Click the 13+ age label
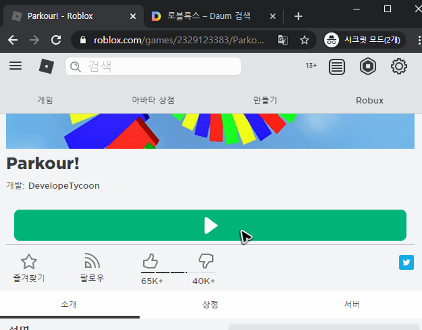This screenshot has width=422, height=330. click(x=311, y=66)
